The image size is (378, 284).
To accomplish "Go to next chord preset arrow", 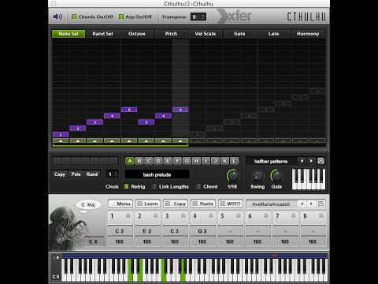I will coord(311,204).
